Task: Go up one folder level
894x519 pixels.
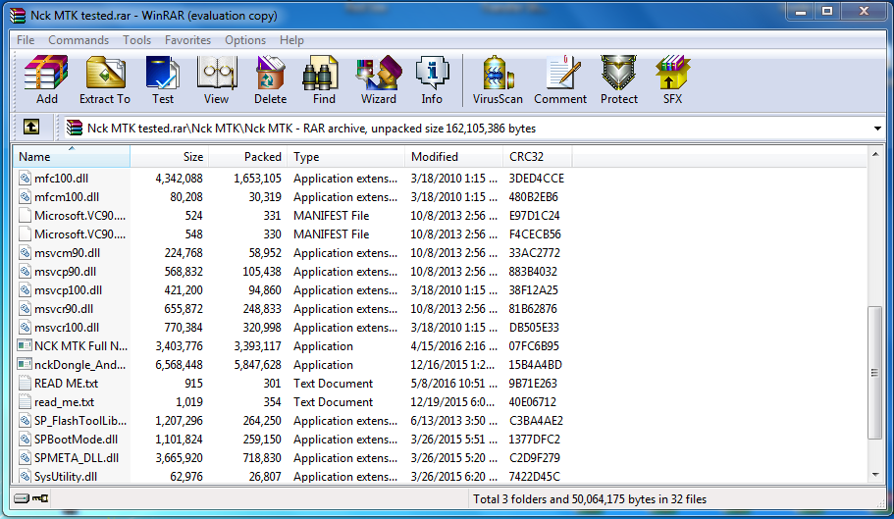Action: click(31, 127)
